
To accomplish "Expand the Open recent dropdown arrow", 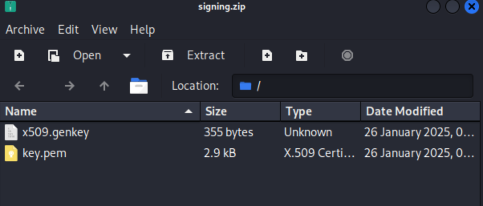I will pyautogui.click(x=127, y=55).
